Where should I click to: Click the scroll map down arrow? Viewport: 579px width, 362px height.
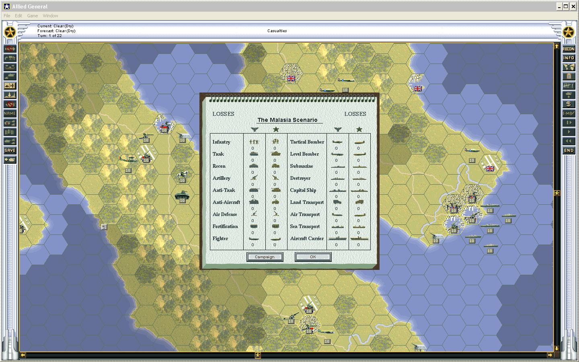point(557,348)
